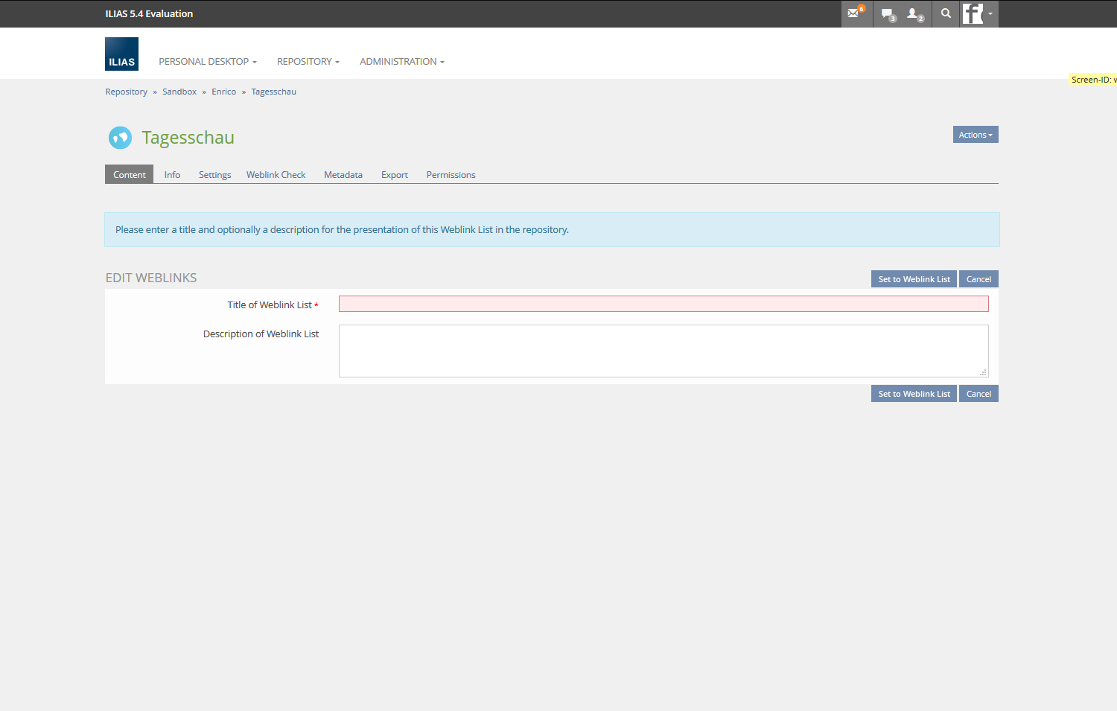1117x711 pixels.
Task: Go to the Permissions tab
Action: pos(451,175)
